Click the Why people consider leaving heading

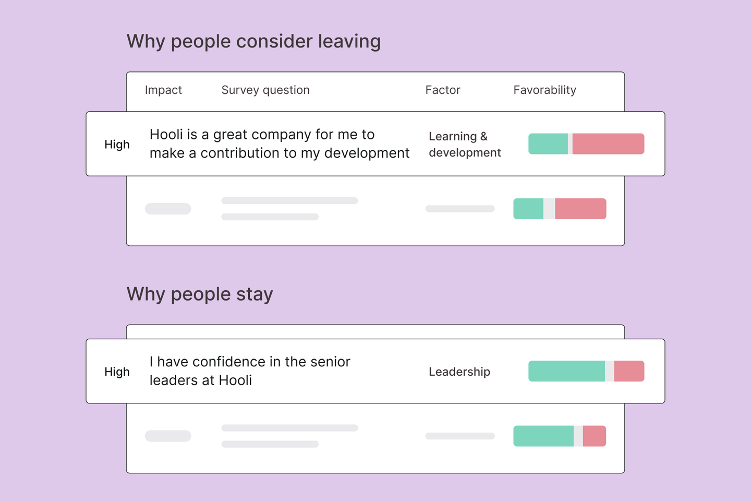pos(253,41)
